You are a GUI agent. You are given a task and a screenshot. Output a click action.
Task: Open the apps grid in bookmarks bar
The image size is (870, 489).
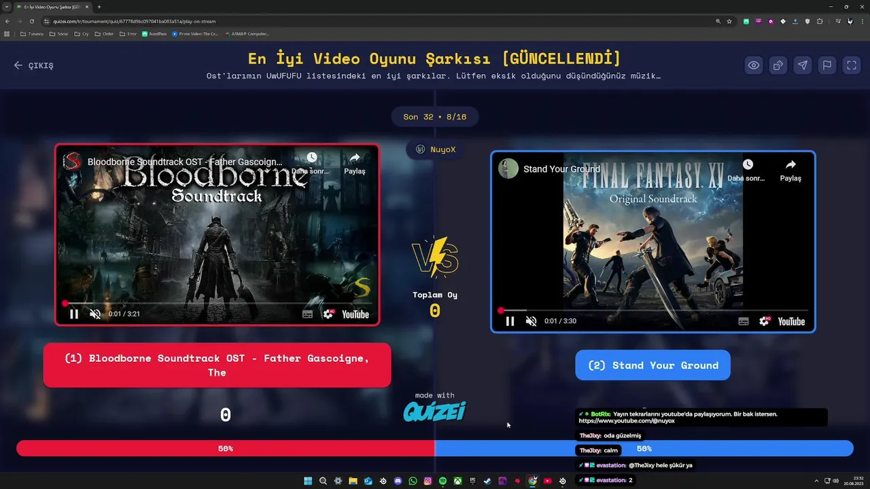coord(7,33)
